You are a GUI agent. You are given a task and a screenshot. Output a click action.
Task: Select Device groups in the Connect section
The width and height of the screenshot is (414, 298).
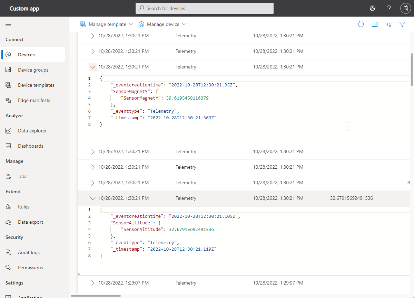[x=32, y=69]
